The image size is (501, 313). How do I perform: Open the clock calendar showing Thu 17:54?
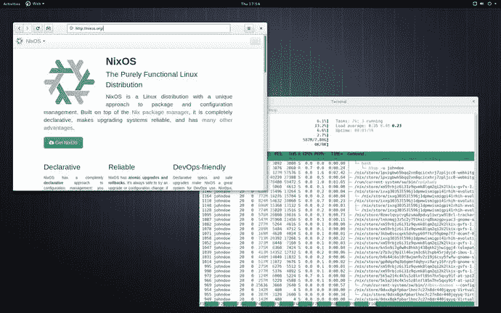[250, 4]
